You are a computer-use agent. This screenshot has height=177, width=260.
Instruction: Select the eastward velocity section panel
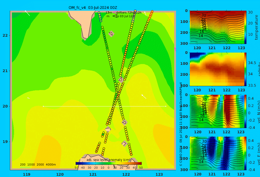[217, 153]
